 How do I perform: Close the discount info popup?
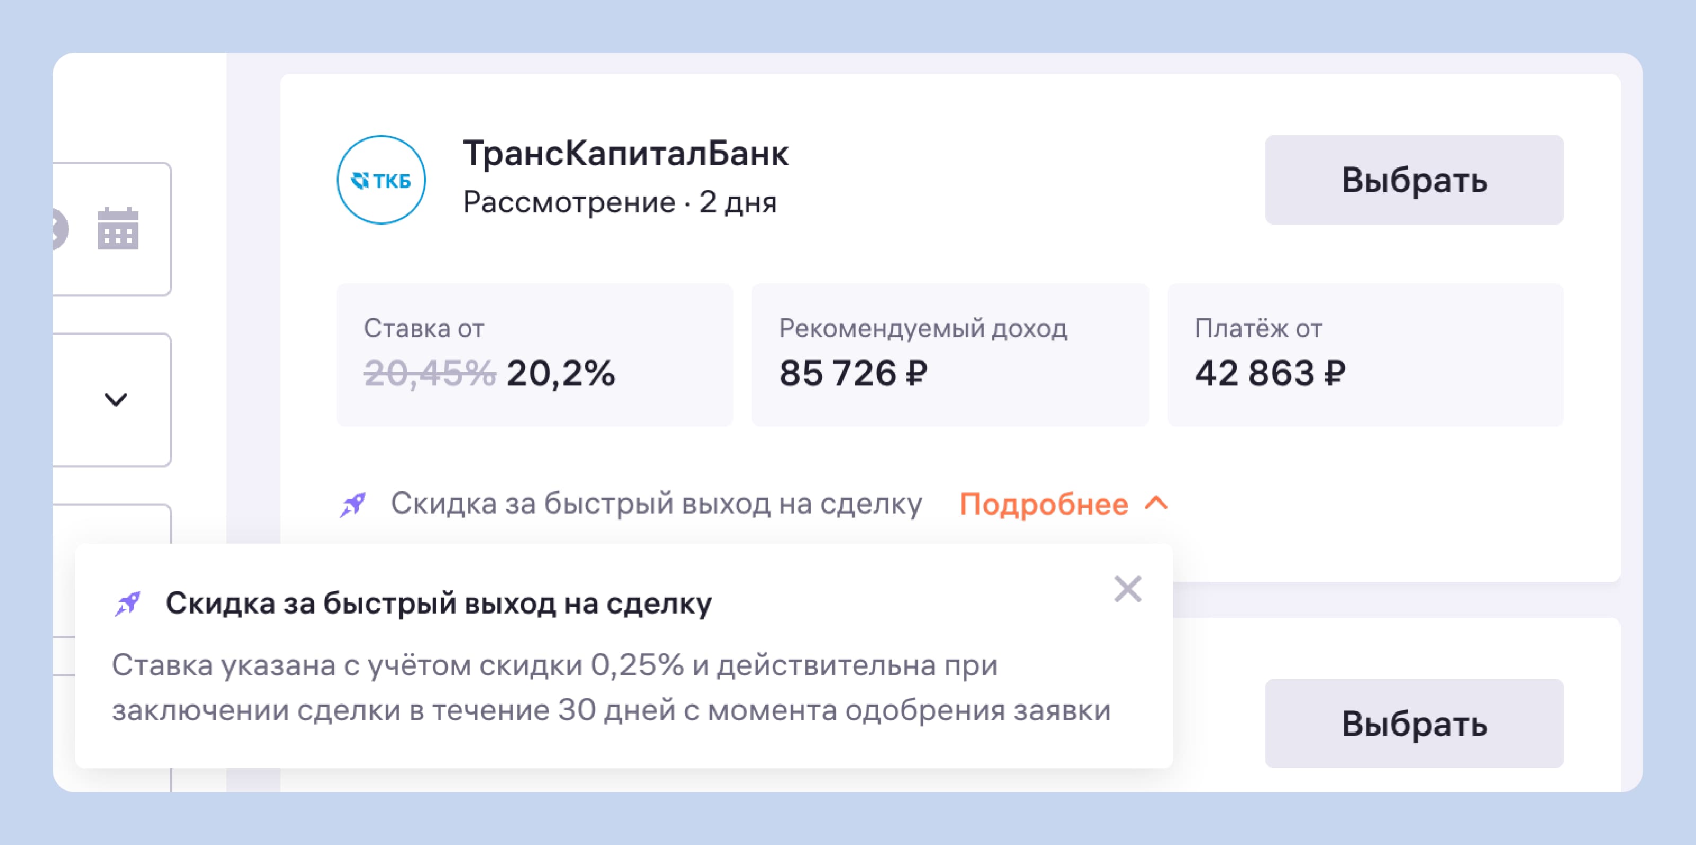coord(1127,589)
